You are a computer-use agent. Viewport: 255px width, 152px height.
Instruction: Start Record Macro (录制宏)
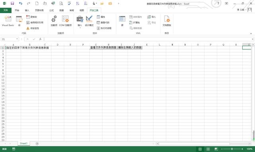(32, 17)
